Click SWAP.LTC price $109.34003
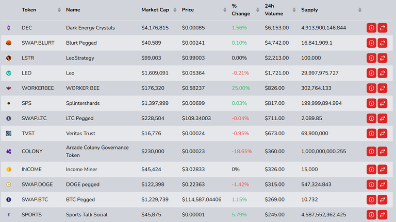This screenshot has height=222, width=396. click(196, 118)
